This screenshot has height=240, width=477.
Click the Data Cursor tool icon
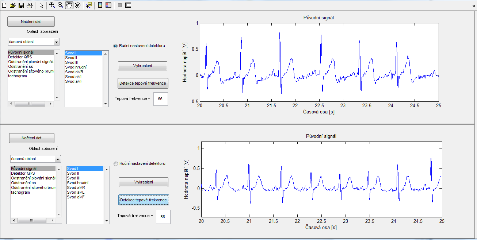[89, 5]
